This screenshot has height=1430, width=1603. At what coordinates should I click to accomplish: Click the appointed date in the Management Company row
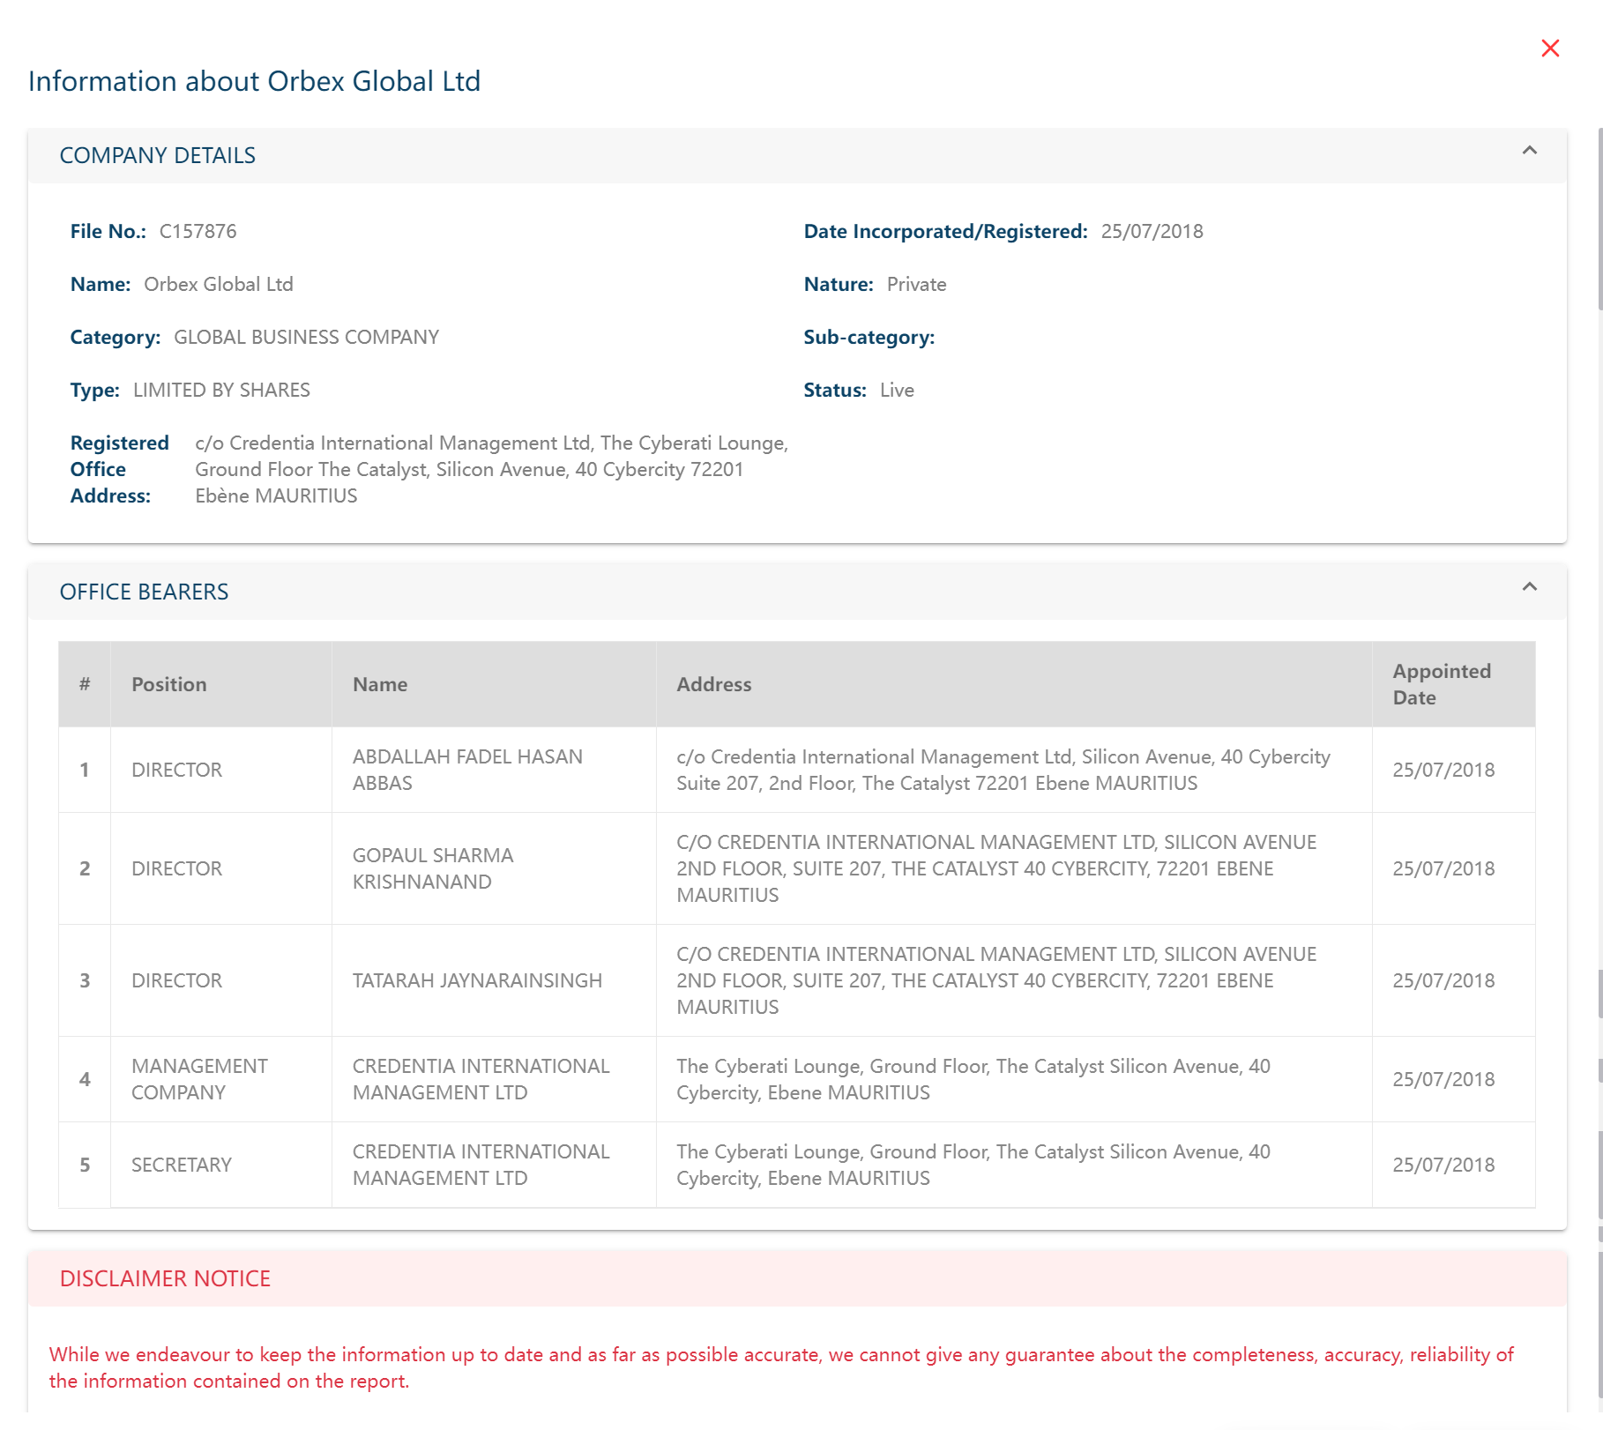coord(1444,1080)
